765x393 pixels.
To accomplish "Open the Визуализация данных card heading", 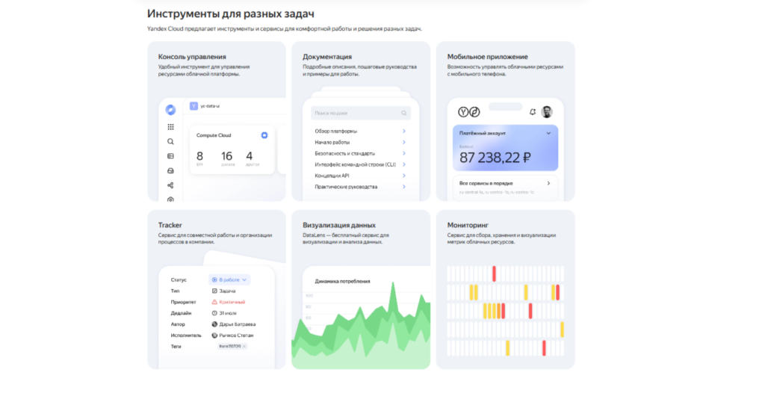I will coord(339,225).
